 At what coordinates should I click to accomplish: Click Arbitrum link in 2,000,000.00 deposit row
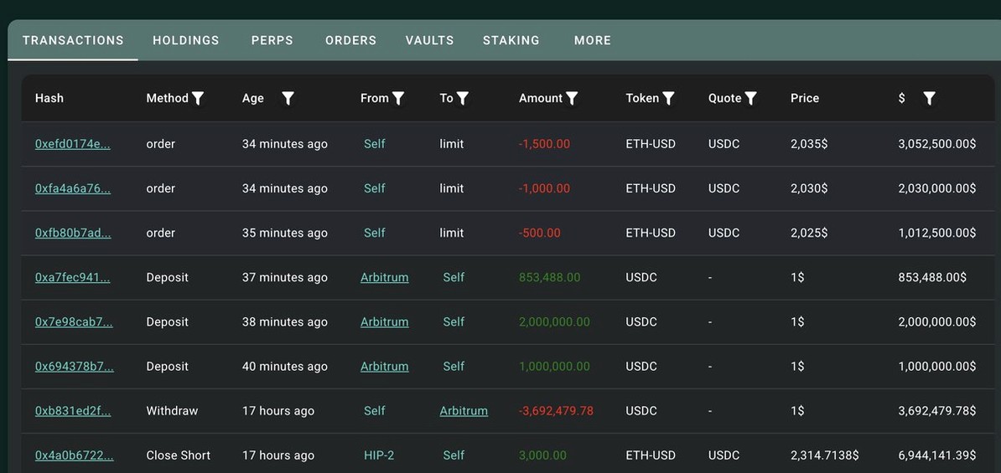tap(384, 322)
